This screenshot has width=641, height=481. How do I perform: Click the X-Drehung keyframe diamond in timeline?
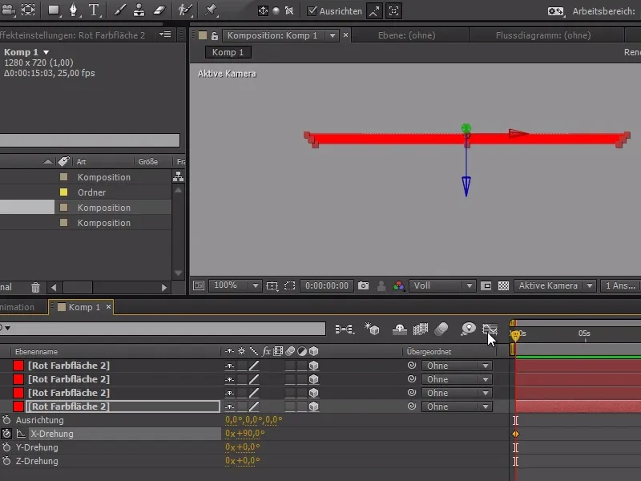[515, 434]
